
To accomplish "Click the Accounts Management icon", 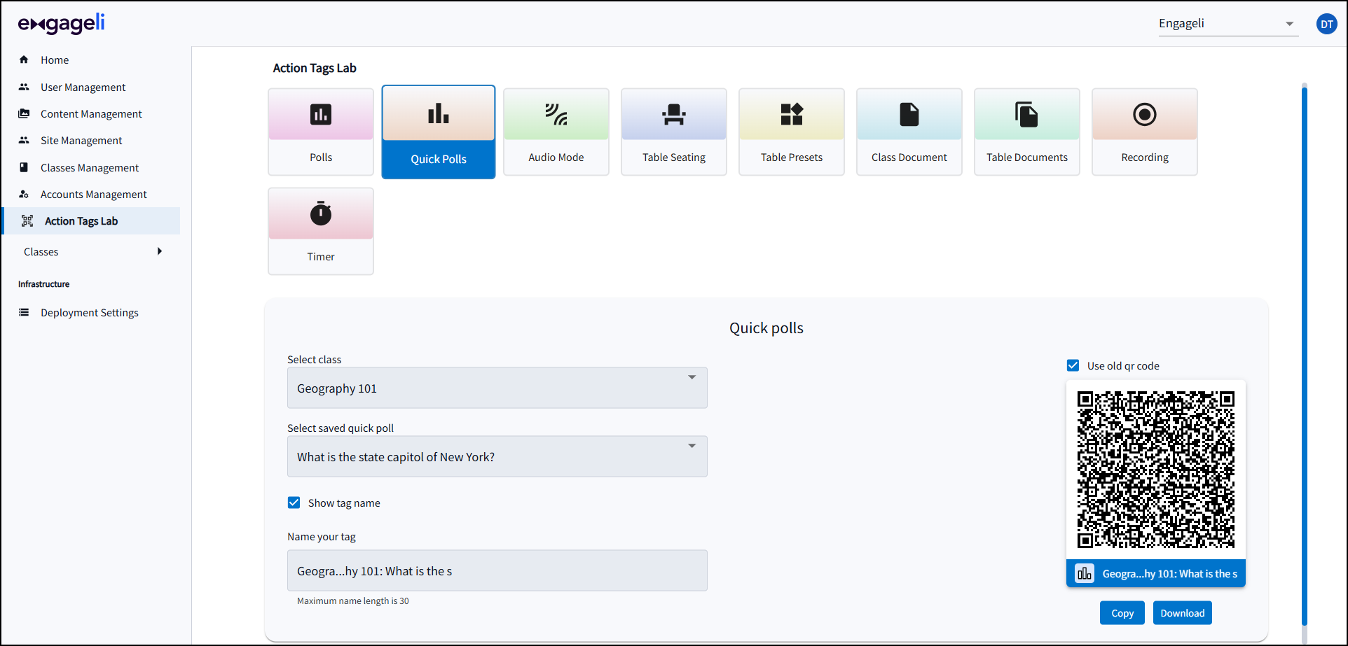I will point(24,194).
